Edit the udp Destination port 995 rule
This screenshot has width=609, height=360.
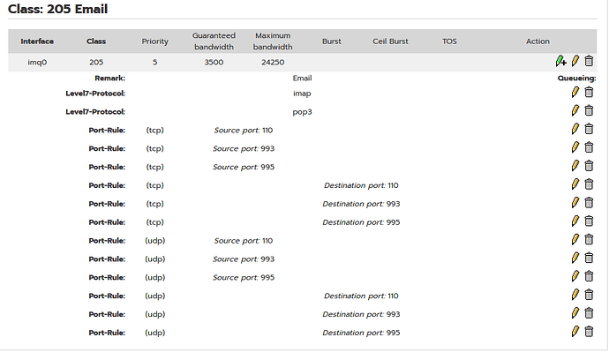click(575, 332)
